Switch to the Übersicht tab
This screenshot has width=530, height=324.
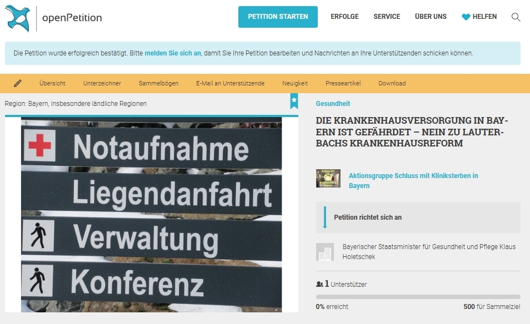tap(52, 83)
